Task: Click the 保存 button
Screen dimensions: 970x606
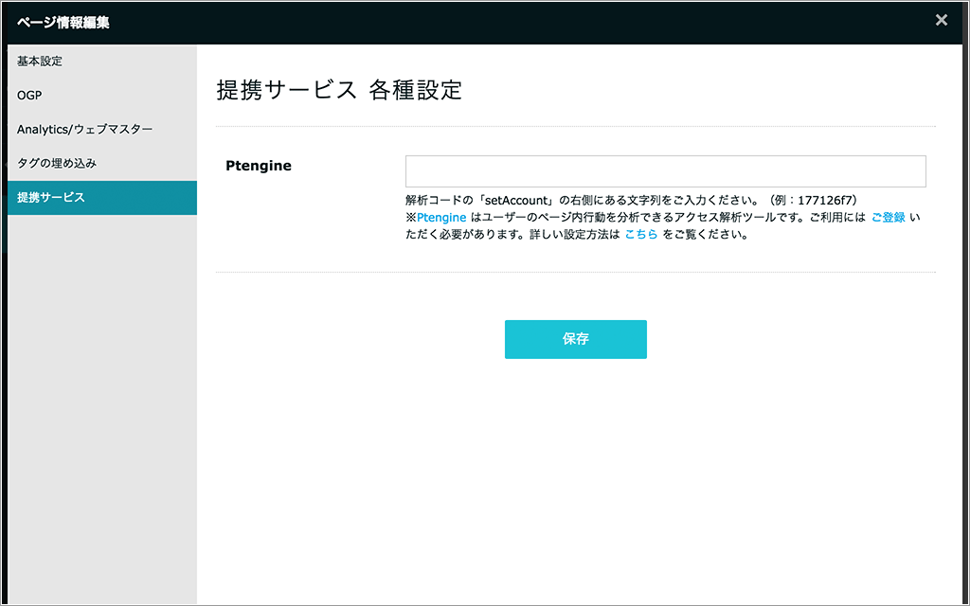Action: pos(575,339)
